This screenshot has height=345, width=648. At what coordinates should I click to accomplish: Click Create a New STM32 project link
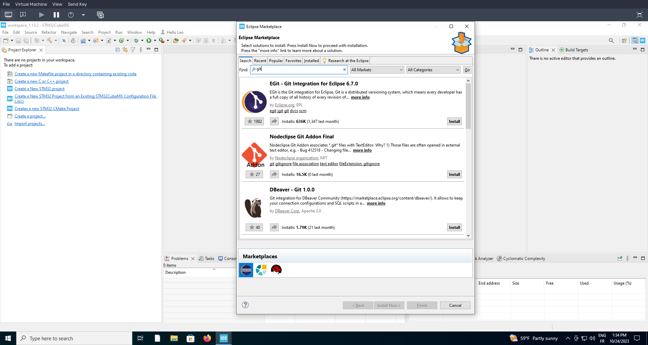click(x=39, y=89)
